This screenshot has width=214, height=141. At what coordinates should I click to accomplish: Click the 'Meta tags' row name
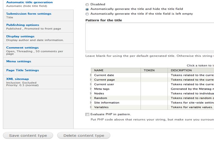pos(102,89)
